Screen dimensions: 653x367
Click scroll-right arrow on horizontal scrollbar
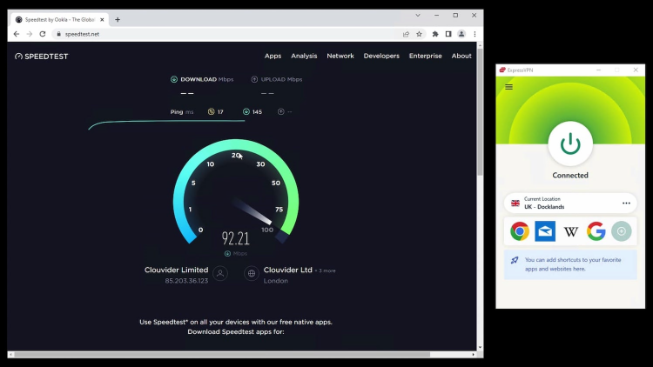pos(473,355)
